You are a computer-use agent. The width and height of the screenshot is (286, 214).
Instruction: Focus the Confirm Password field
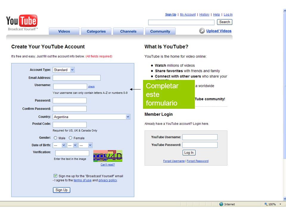click(x=69, y=109)
